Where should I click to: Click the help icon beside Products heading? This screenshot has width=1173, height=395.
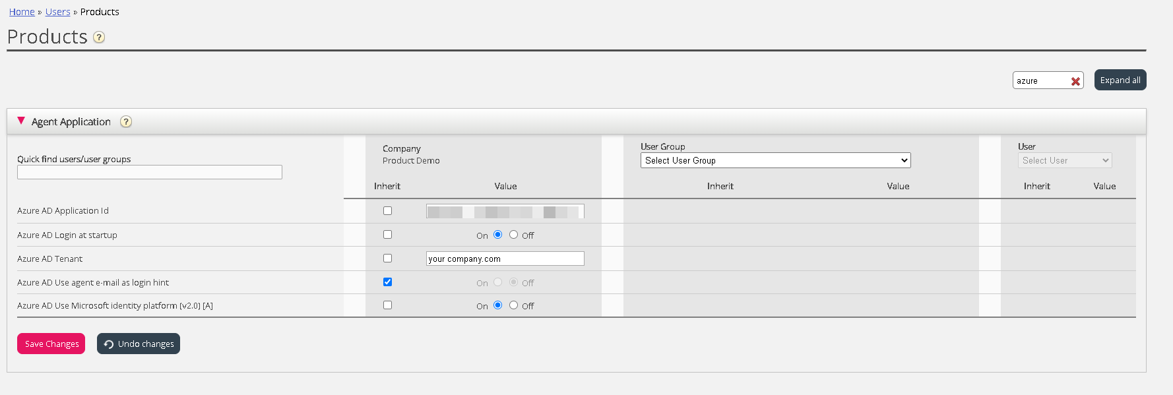pos(99,38)
